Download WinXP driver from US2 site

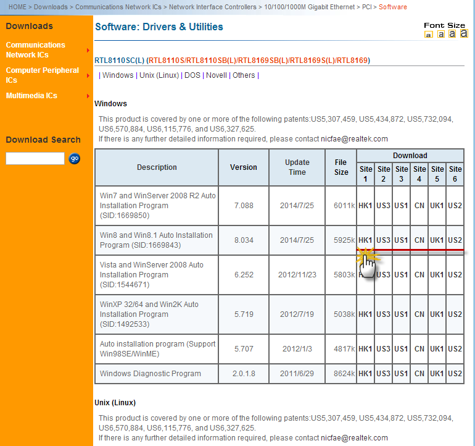[455, 314]
